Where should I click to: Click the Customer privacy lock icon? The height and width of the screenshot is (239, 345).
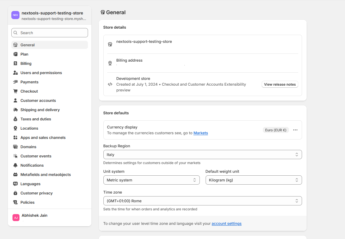coord(15,193)
